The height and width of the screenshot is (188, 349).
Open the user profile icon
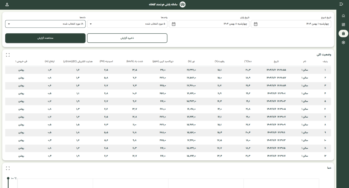coord(7,4)
